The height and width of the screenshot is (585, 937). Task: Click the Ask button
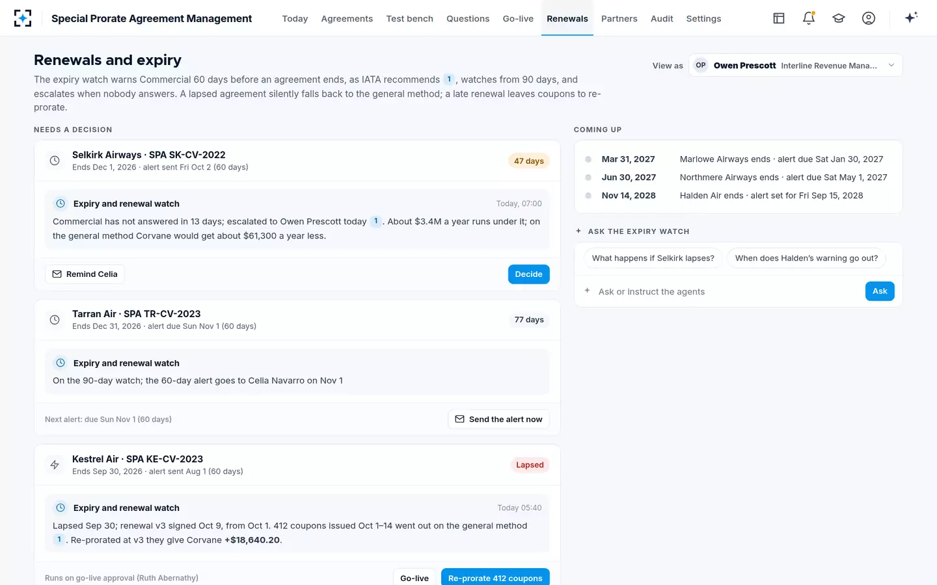click(x=880, y=291)
